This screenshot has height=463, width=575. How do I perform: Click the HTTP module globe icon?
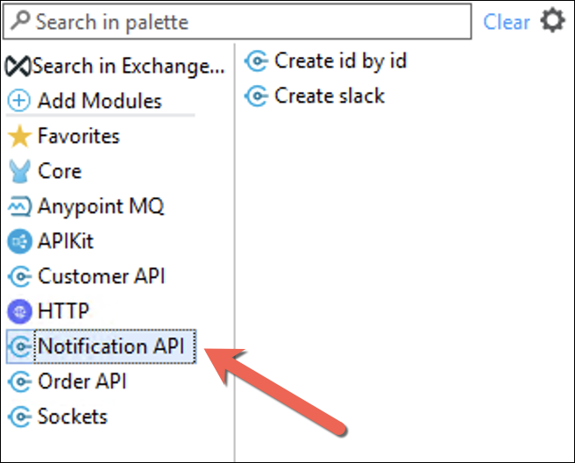coord(19,311)
